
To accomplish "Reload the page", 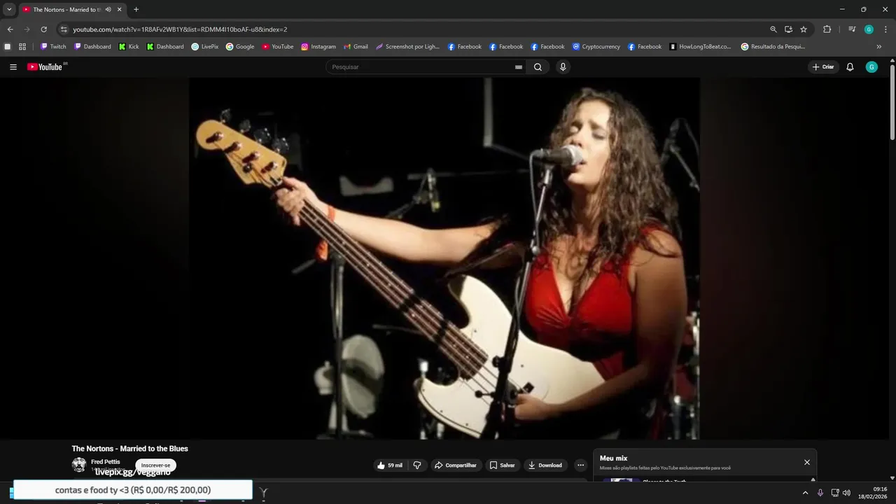I will (43, 29).
